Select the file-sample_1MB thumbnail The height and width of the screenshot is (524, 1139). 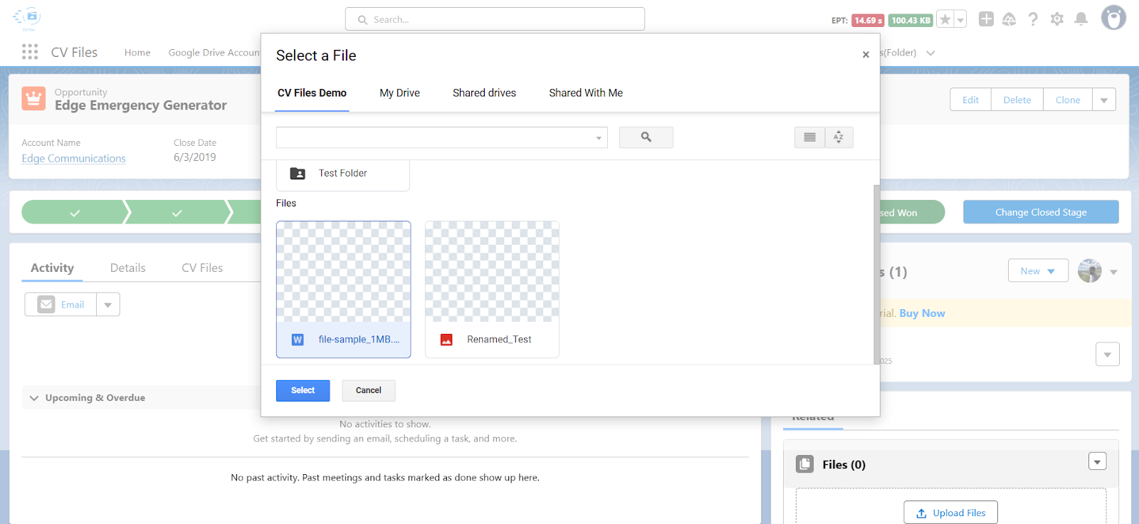click(x=343, y=271)
